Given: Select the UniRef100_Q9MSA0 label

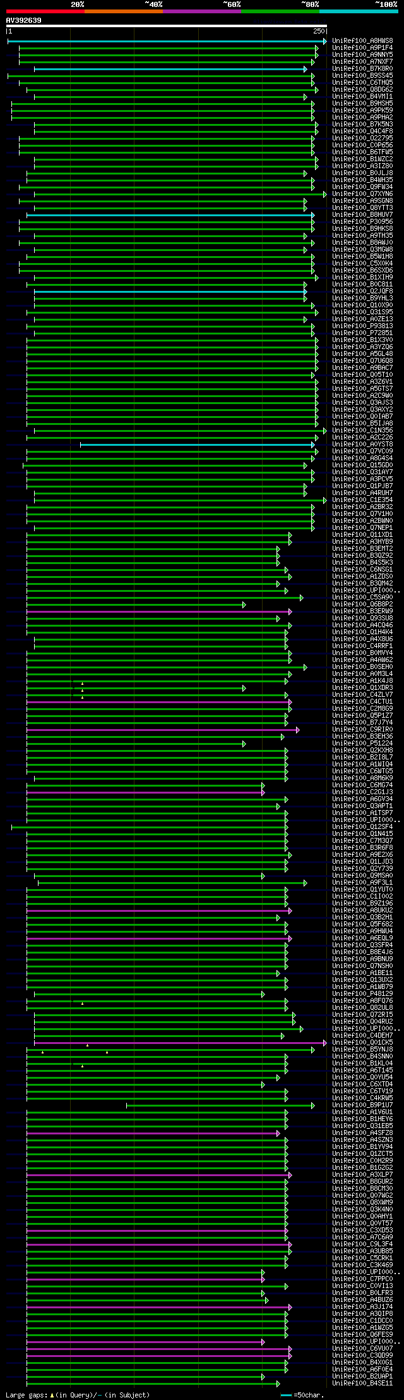Looking at the screenshot, I should tap(362, 876).
